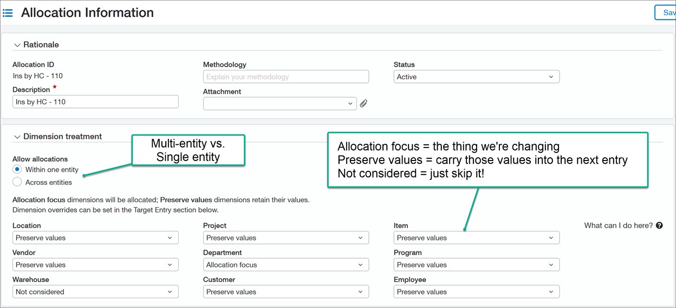The image size is (676, 308).
Task: Open the Project dimension dropdown
Action: pyautogui.click(x=286, y=238)
